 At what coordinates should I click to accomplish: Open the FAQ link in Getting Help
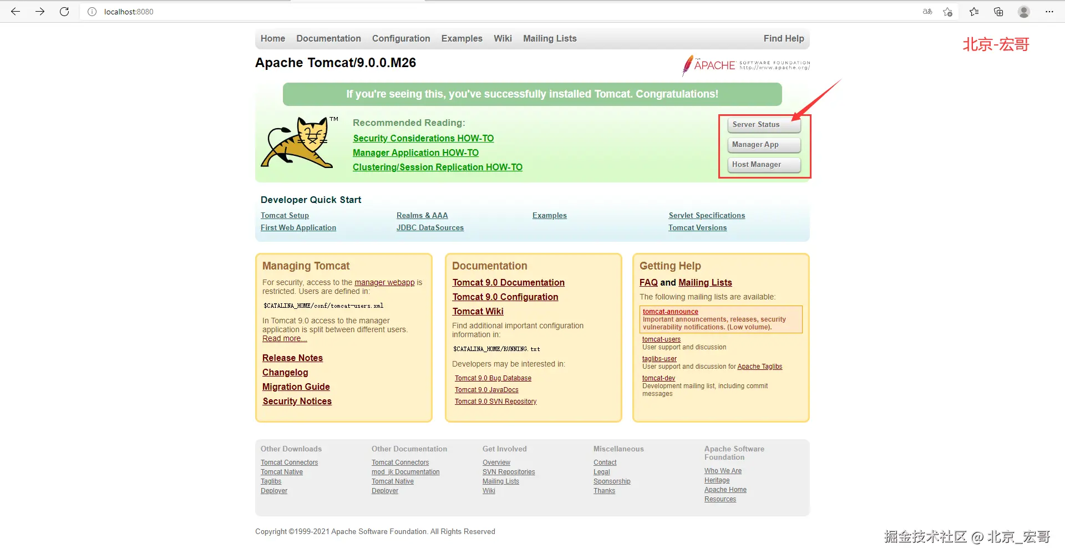tap(648, 282)
